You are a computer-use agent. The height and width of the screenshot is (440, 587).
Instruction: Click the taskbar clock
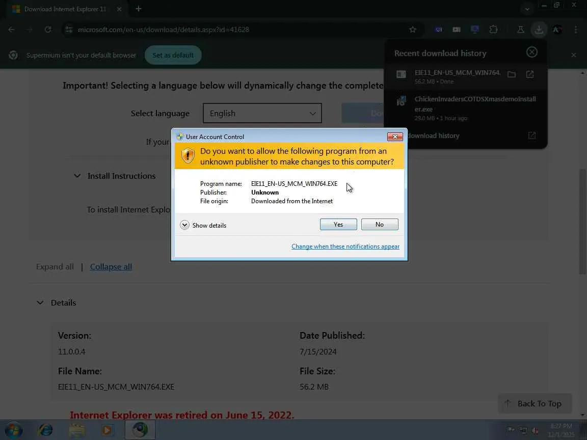(561, 430)
